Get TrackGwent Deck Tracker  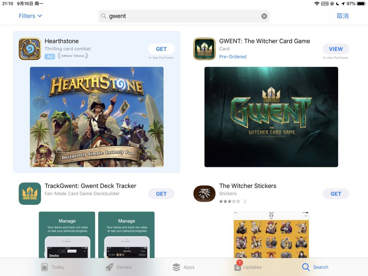coord(161,194)
